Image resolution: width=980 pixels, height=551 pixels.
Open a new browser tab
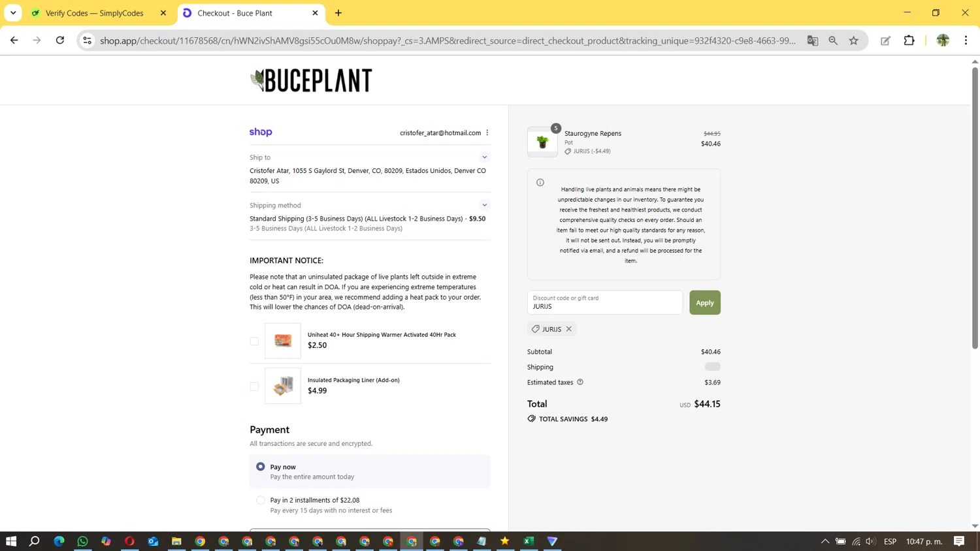(338, 13)
